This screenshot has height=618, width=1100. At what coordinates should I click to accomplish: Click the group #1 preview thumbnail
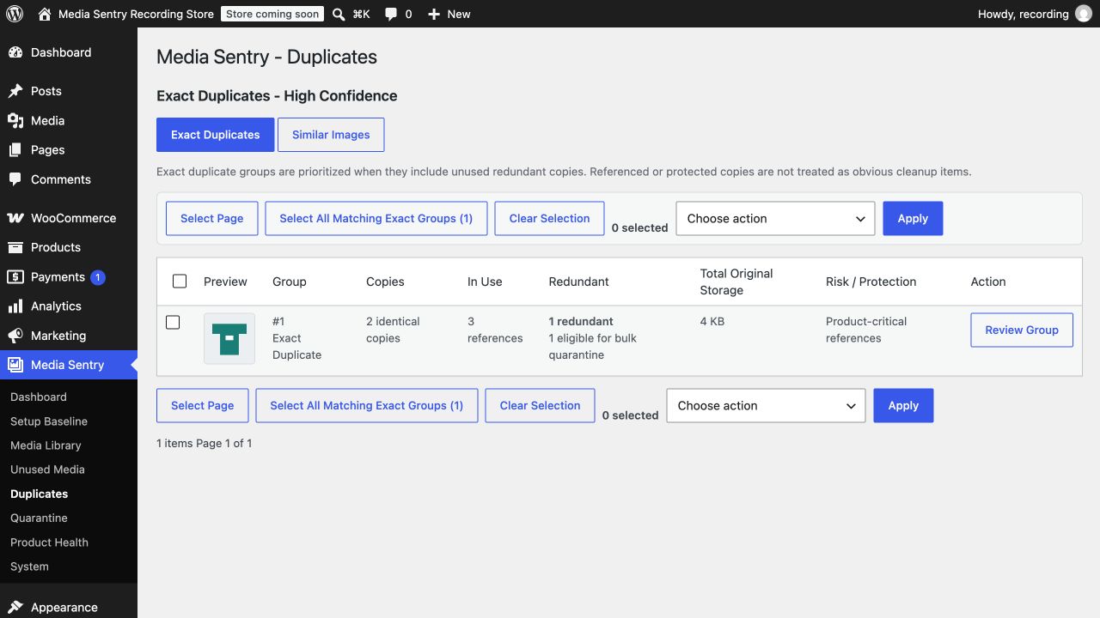(x=229, y=338)
